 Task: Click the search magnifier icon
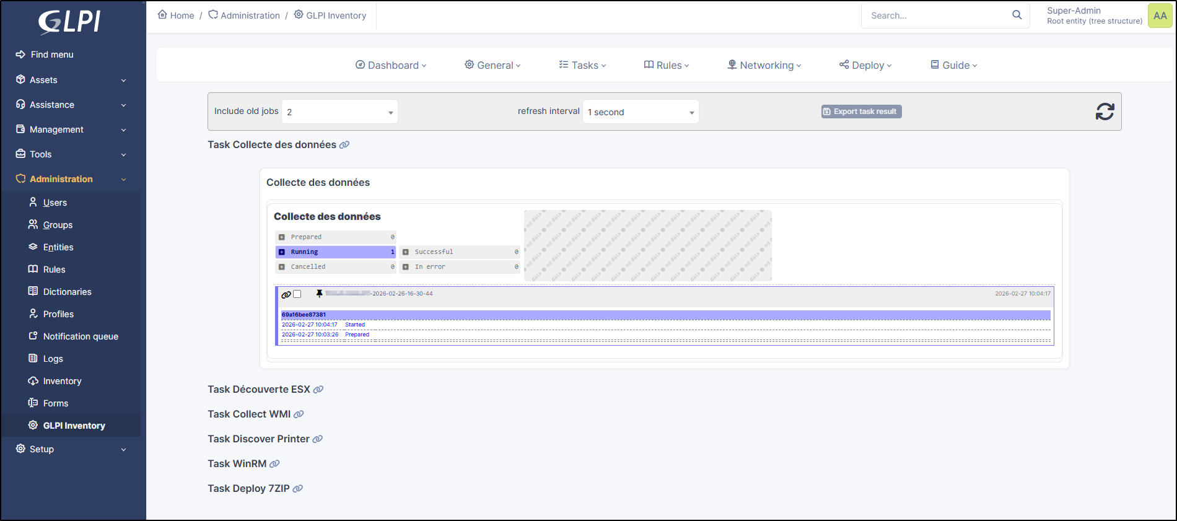pyautogui.click(x=1017, y=15)
